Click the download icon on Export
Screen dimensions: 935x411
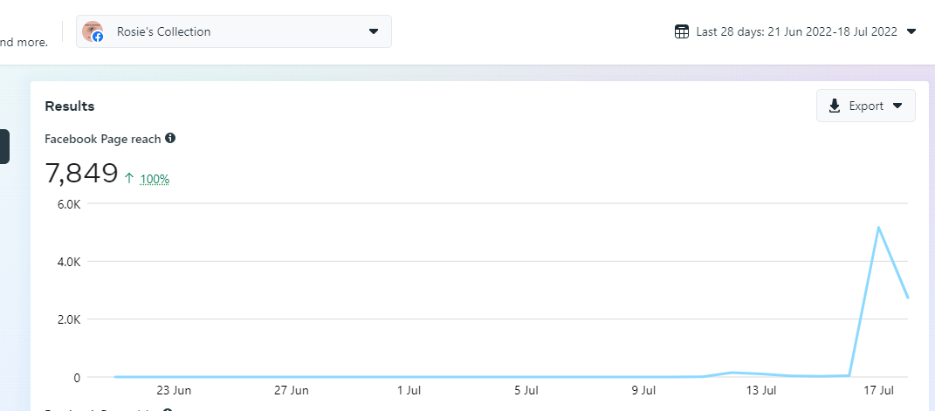tap(835, 106)
